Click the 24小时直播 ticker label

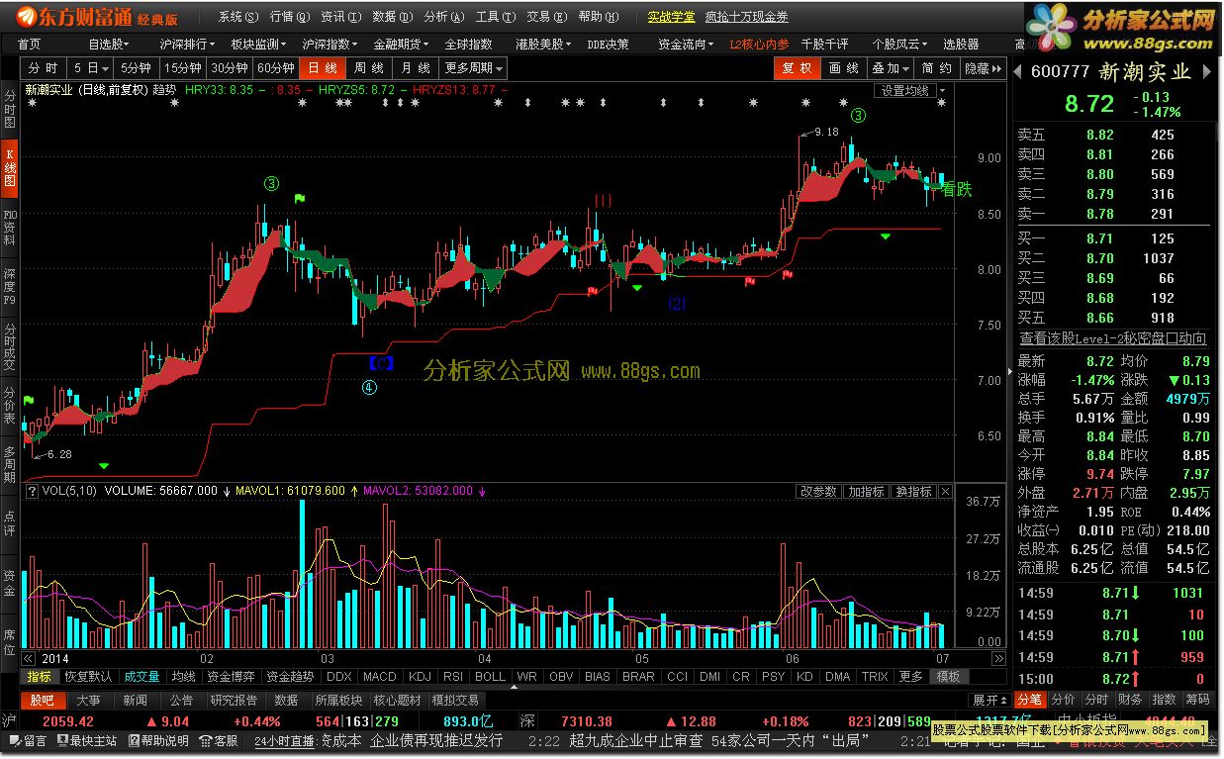tap(284, 740)
